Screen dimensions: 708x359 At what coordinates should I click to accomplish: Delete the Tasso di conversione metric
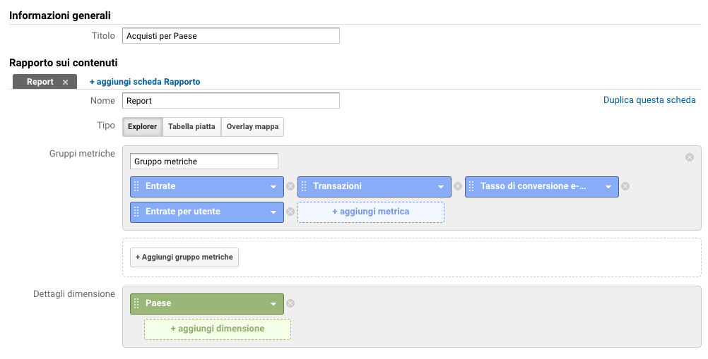(x=625, y=186)
